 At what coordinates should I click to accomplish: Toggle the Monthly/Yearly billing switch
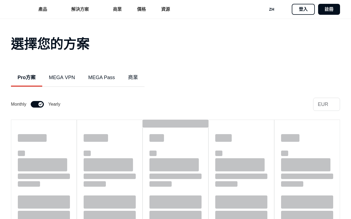point(37,104)
